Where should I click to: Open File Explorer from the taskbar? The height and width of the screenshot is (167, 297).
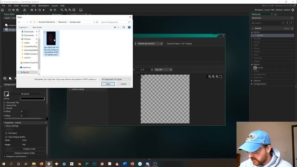[34, 164]
